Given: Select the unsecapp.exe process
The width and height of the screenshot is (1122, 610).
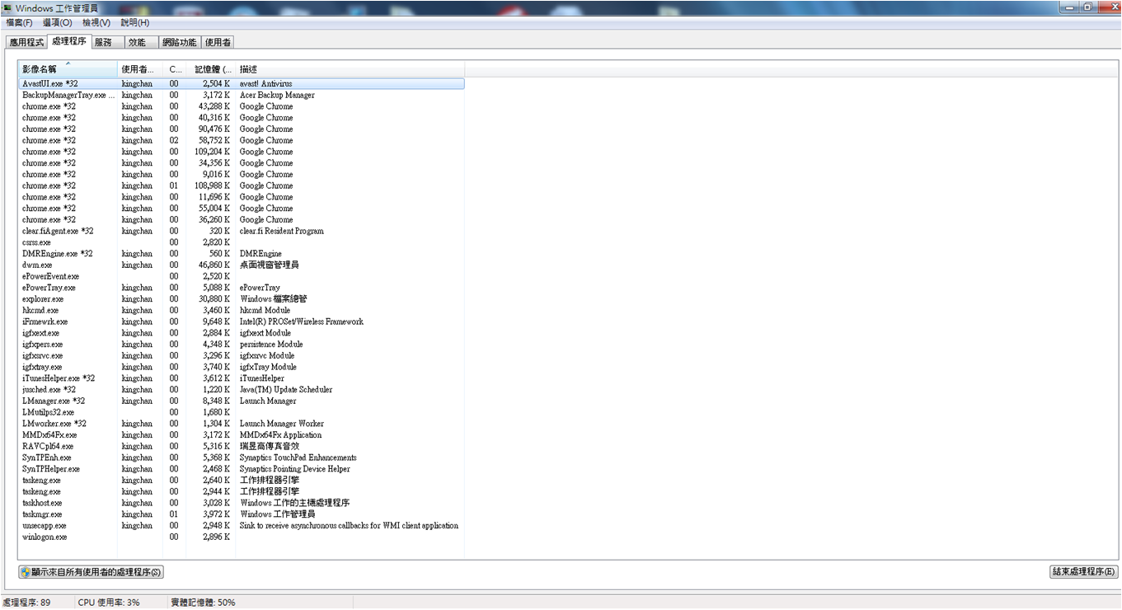Looking at the screenshot, I should [242, 526].
